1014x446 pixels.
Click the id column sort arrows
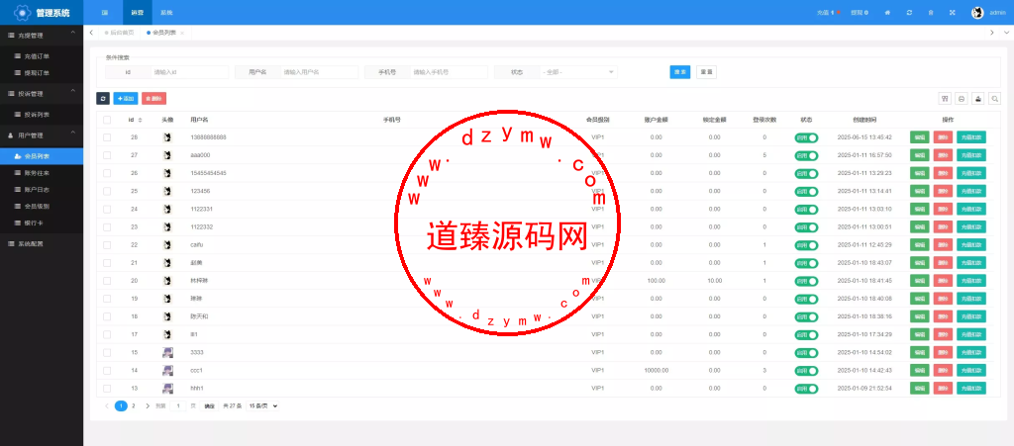[141, 120]
